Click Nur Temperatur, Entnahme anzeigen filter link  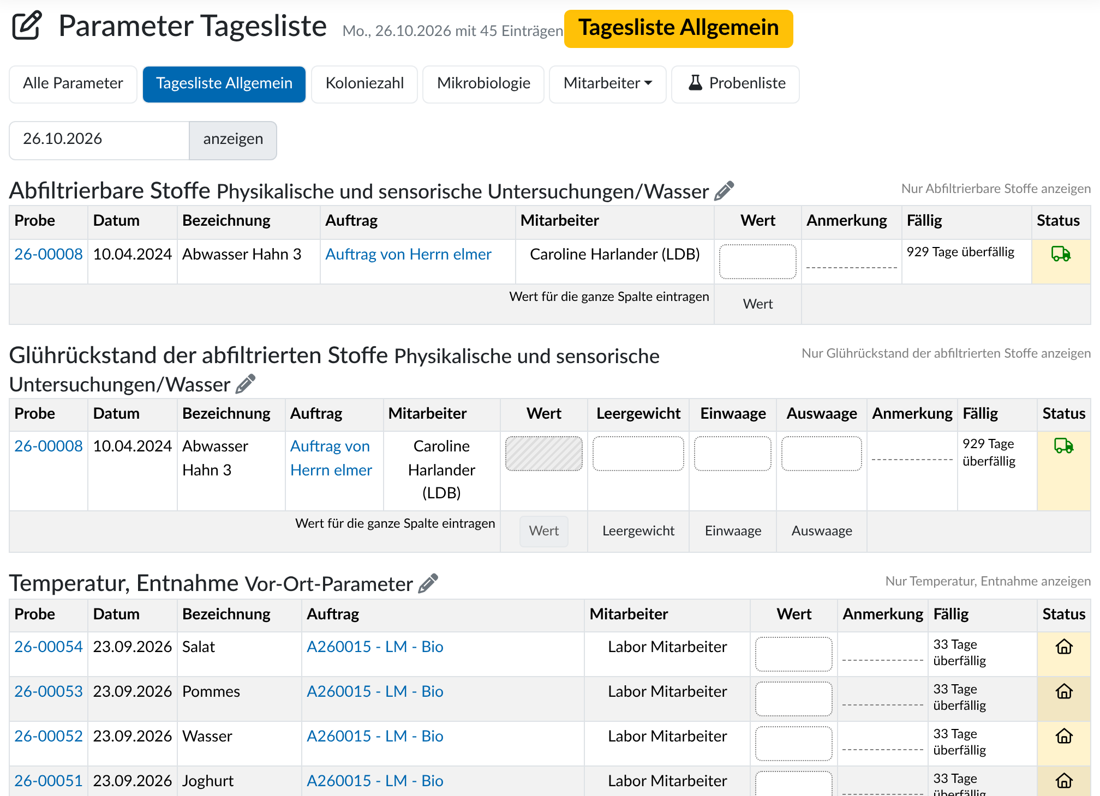pyautogui.click(x=988, y=581)
